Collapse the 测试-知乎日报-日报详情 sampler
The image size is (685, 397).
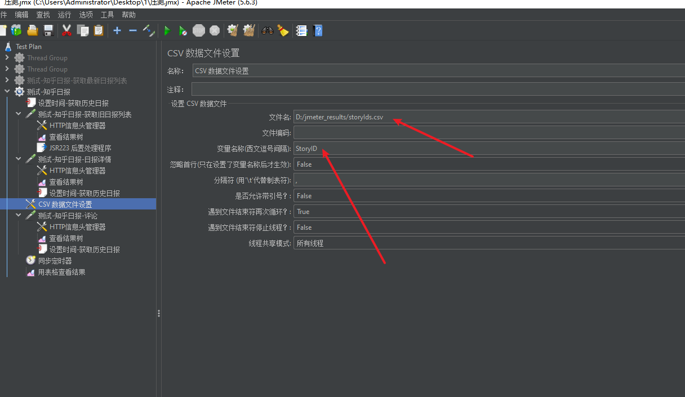(x=19, y=159)
